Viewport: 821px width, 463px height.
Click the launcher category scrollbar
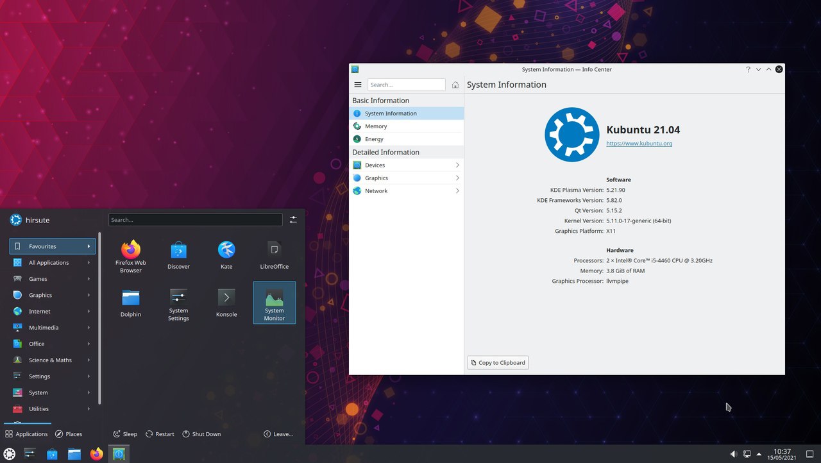click(99, 318)
